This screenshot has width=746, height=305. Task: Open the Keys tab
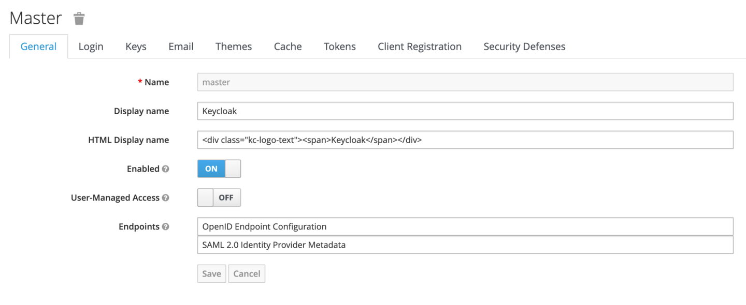click(135, 46)
